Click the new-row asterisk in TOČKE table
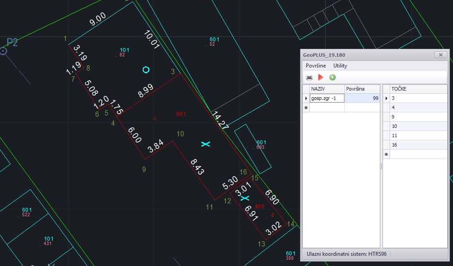The width and height of the screenshot is (453, 266). [x=386, y=154]
